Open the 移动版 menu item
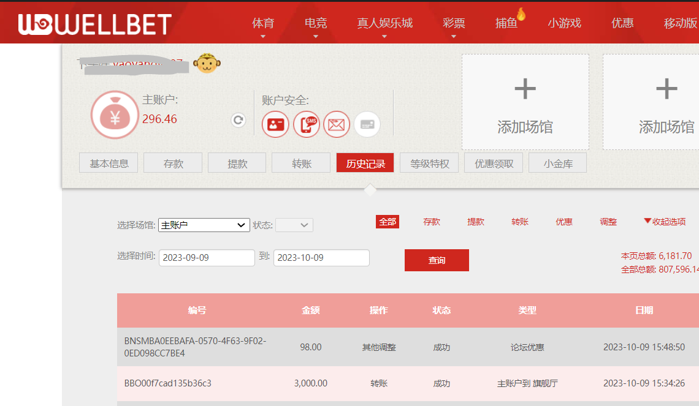This screenshot has height=406, width=699. click(681, 23)
